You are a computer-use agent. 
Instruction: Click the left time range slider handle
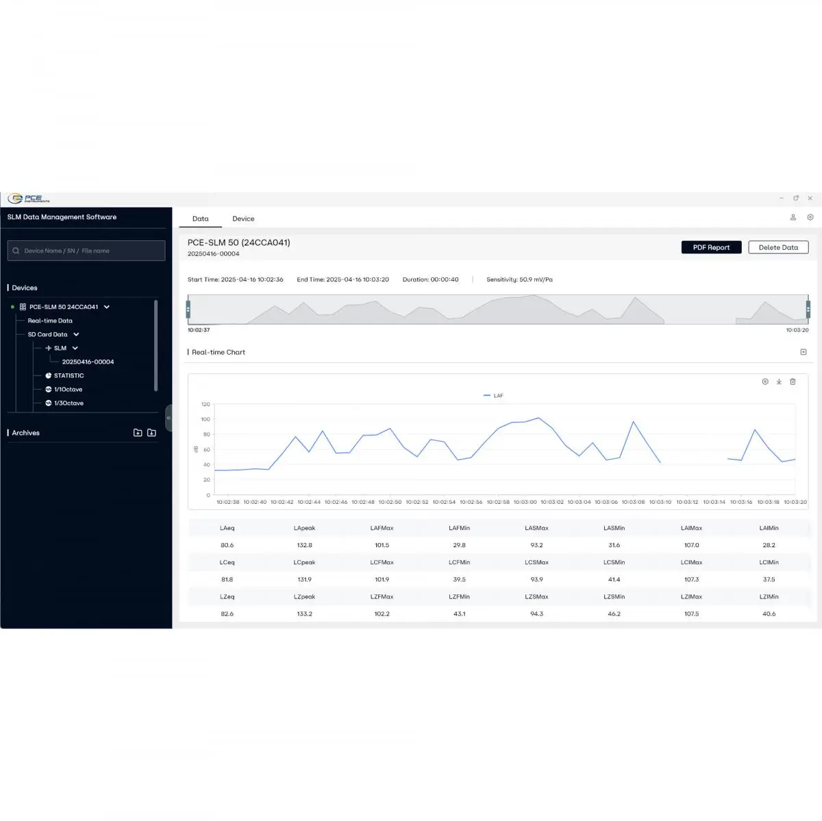188,310
